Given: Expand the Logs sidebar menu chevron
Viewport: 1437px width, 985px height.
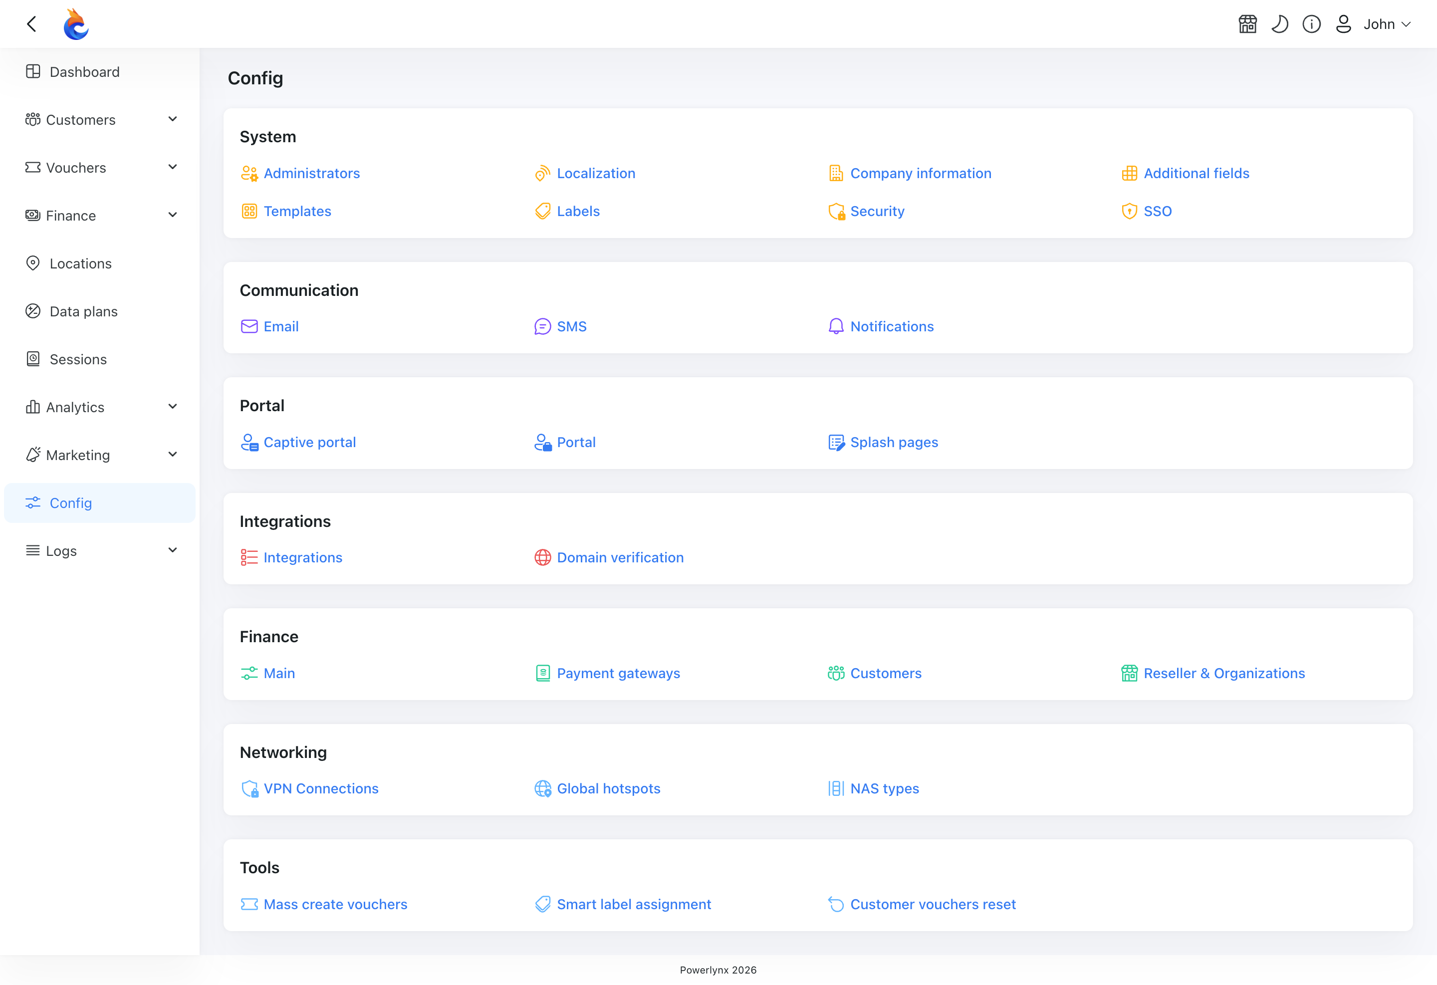Looking at the screenshot, I should [173, 550].
